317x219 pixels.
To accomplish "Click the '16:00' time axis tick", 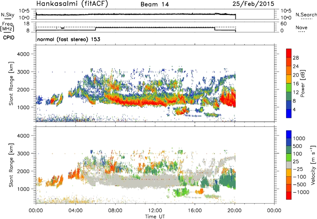I will pyautogui.click(x=195, y=211).
